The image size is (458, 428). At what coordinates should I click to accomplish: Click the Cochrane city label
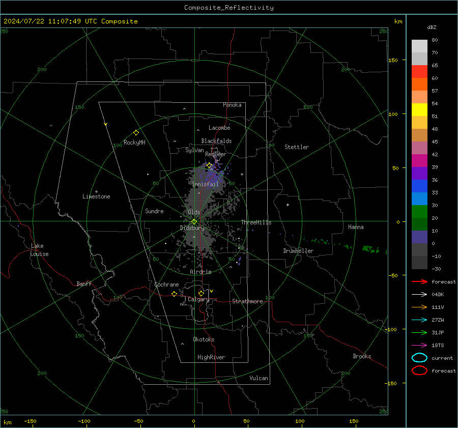[166, 284]
